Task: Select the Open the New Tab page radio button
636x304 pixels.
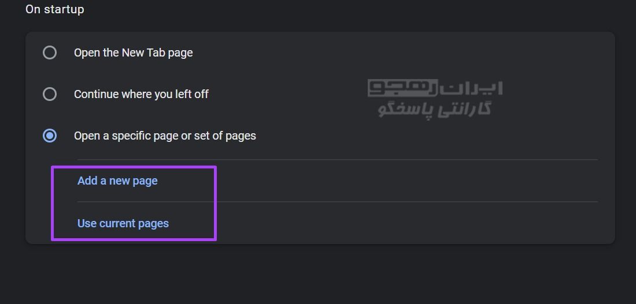Action: 50,52
